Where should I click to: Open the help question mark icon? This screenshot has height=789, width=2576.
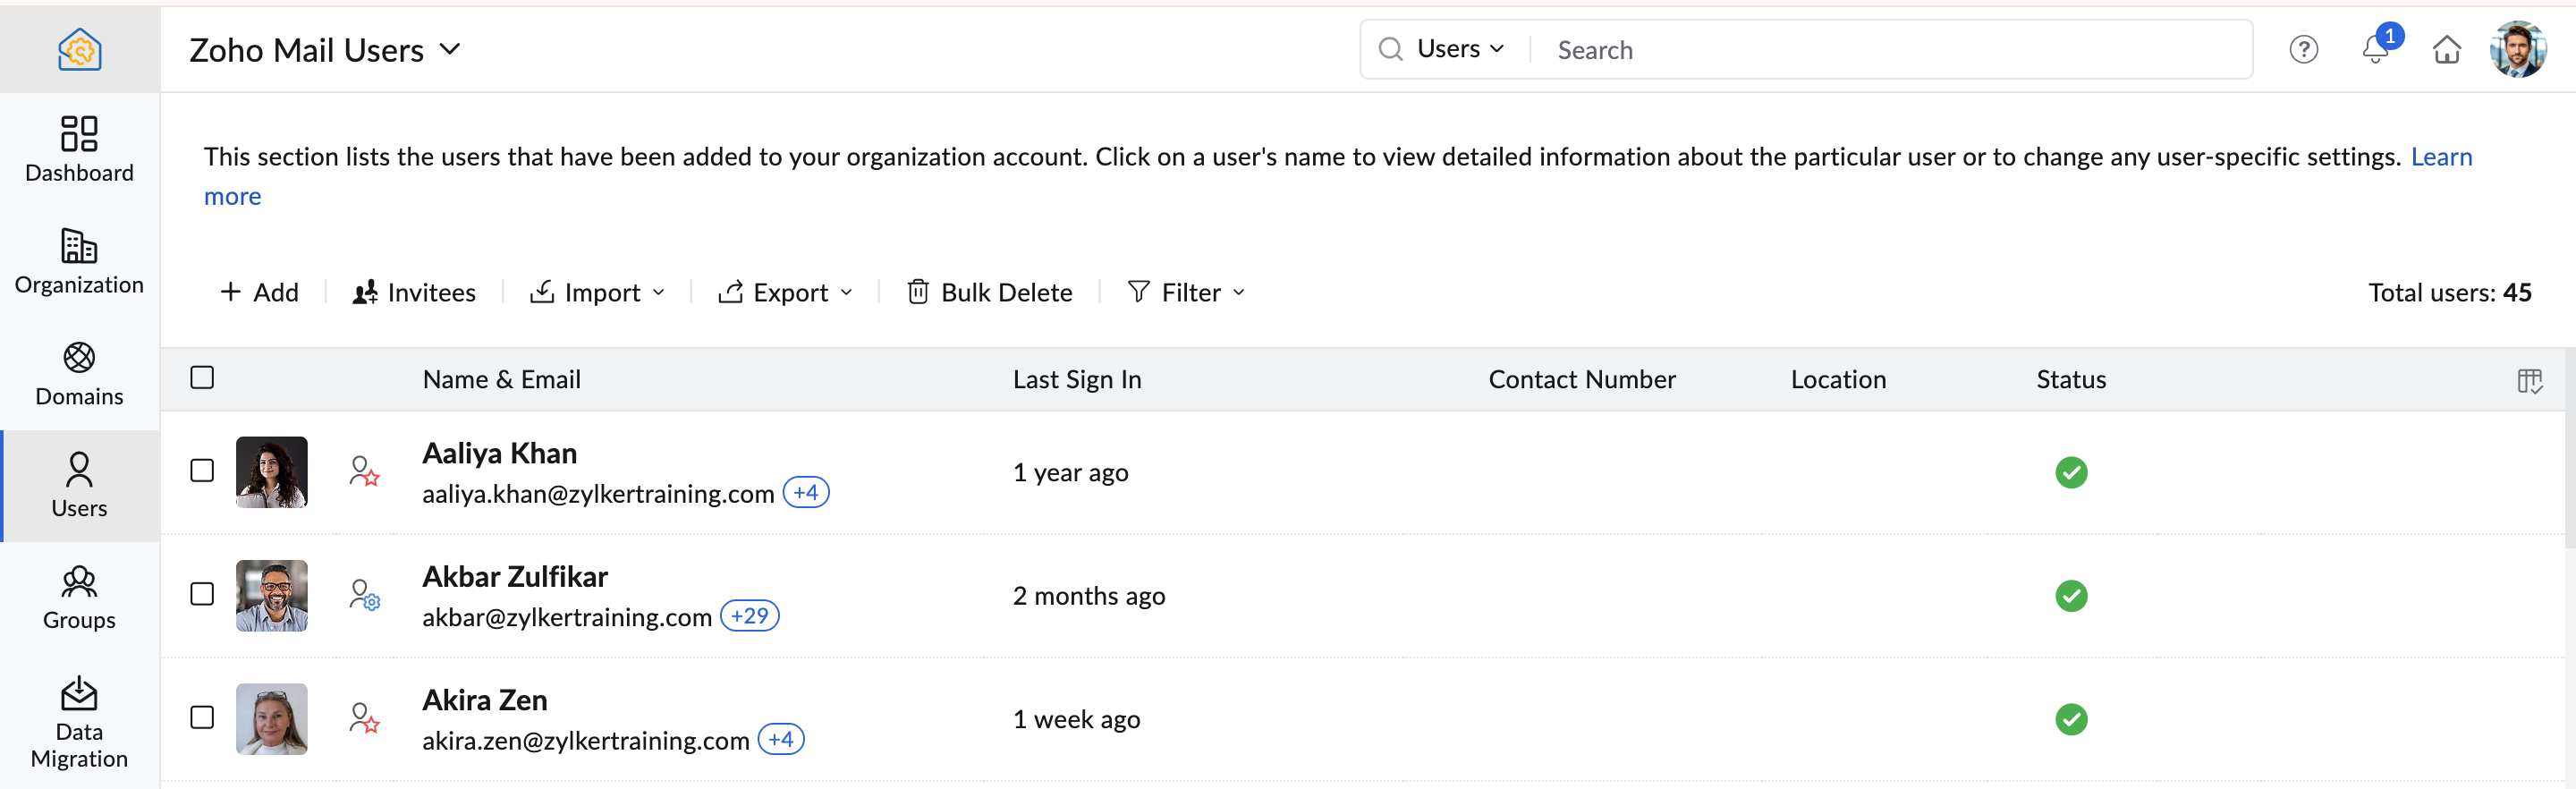tap(2303, 50)
